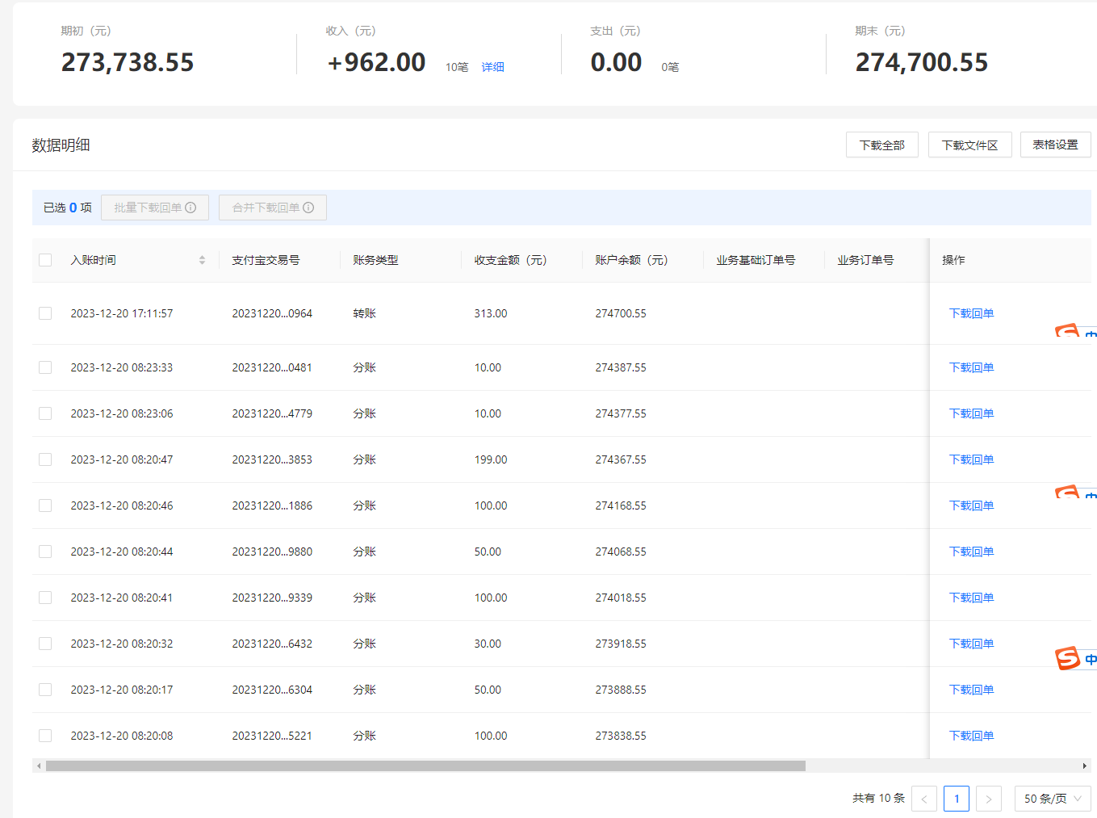Download receipt for transaction 20231220...0964
This screenshot has width=1097, height=818.
pyautogui.click(x=972, y=313)
